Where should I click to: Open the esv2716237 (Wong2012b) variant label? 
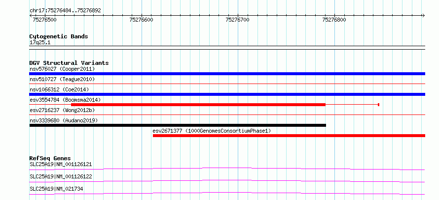pyautogui.click(x=62, y=110)
